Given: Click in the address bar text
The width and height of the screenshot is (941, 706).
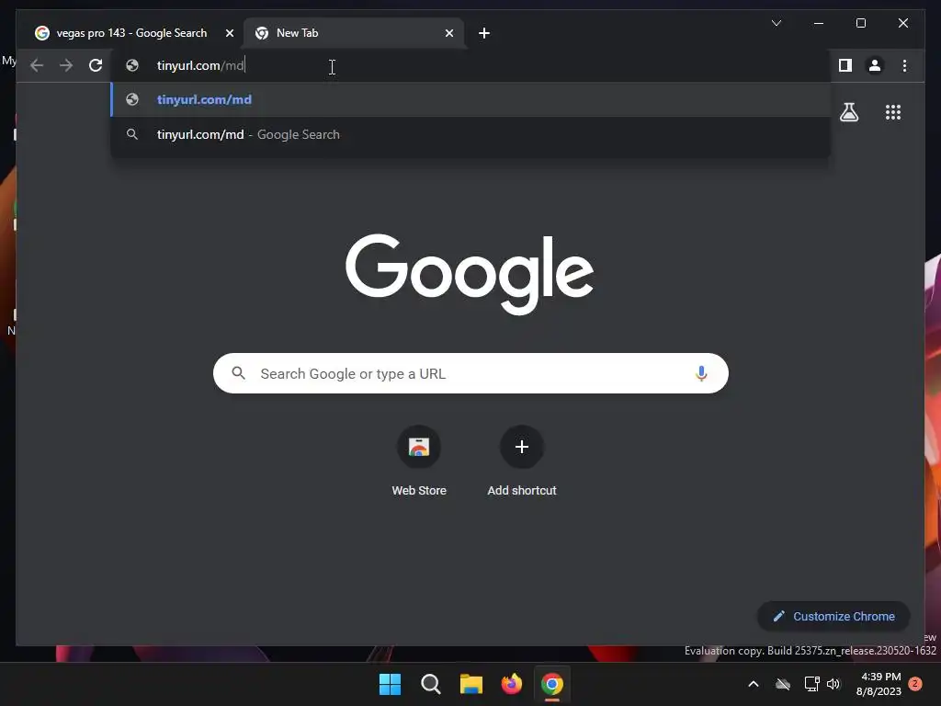Looking at the screenshot, I should (200, 65).
